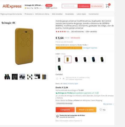The height and width of the screenshot is (127, 125).
Task: Open the 4.6 rating dropdown arrow
Action: click(70, 32)
